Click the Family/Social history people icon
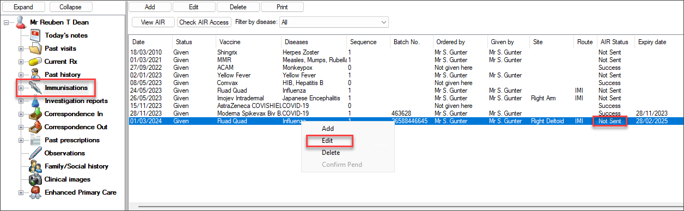684x211 pixels. [35, 166]
